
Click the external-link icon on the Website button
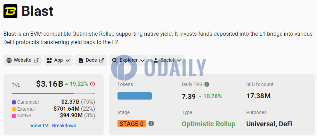coord(36,60)
